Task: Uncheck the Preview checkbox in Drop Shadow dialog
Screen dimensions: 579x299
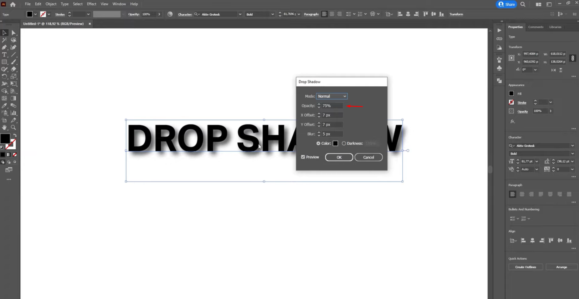Action: (x=303, y=157)
